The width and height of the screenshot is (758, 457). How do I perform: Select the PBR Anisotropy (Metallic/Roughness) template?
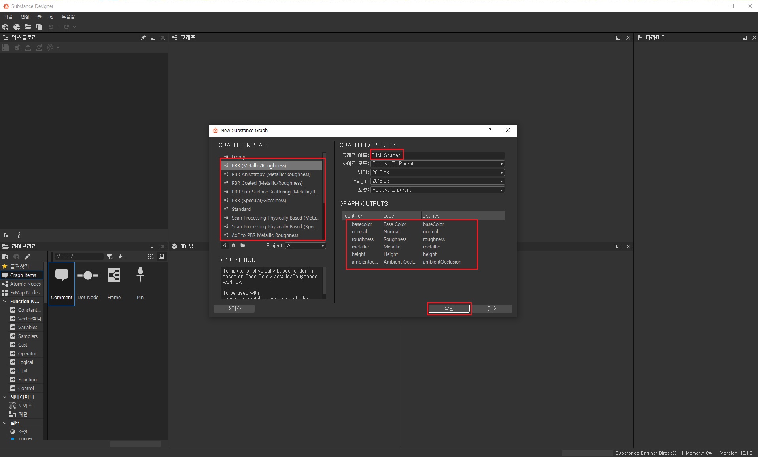pyautogui.click(x=272, y=174)
